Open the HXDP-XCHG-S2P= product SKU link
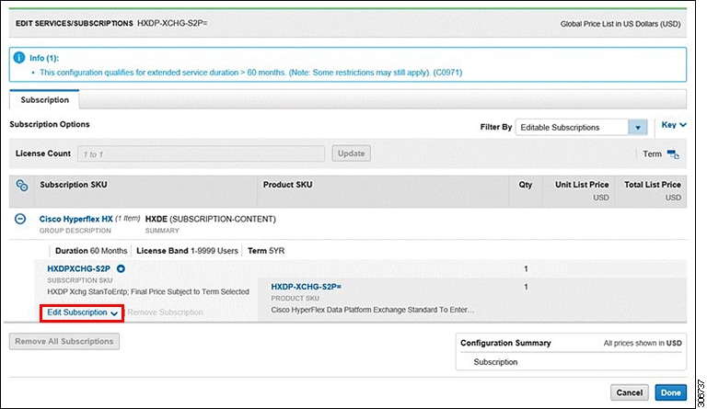Screen dimensions: 707x409 [307, 287]
